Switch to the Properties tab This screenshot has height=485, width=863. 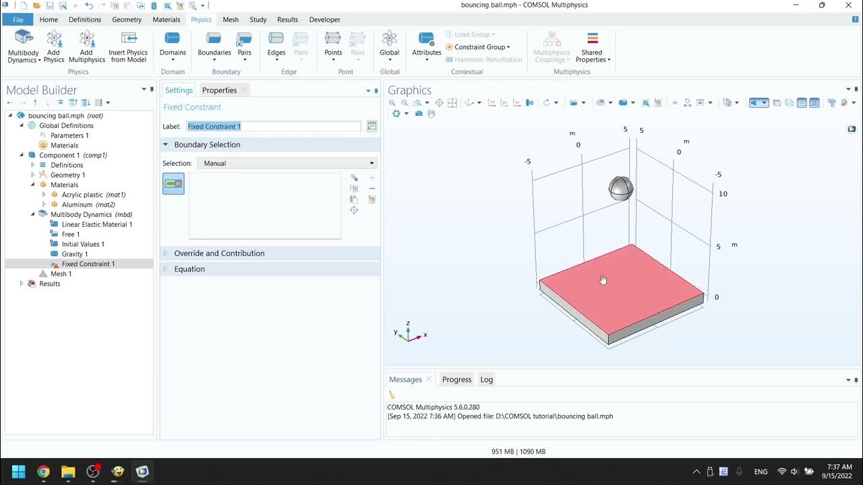(219, 90)
